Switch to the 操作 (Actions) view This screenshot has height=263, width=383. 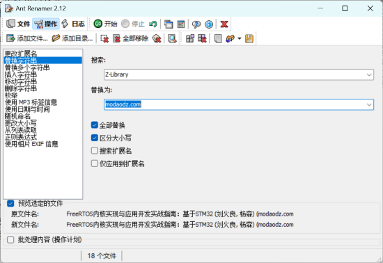pos(46,24)
